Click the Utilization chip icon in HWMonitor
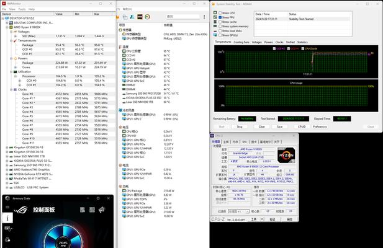 [x=15, y=72]
